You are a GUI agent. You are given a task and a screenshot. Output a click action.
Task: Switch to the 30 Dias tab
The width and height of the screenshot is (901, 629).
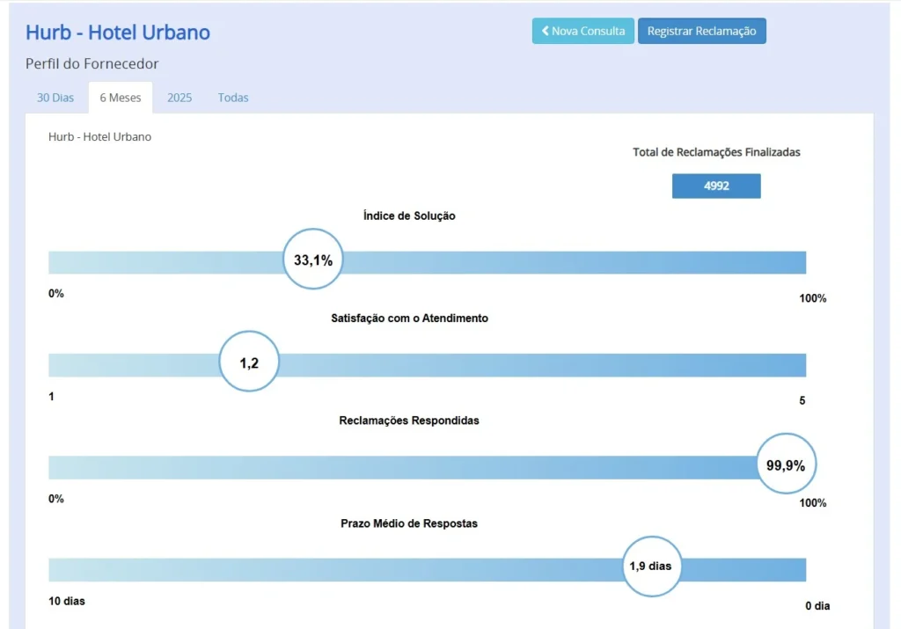tap(55, 98)
